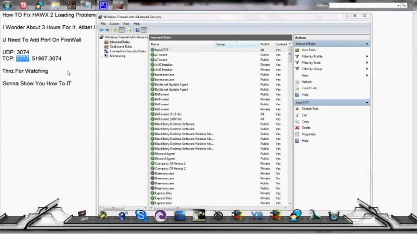The width and height of the screenshot is (417, 234).
Task: Open the Filter by Profile submenu arrow
Action: click(367, 57)
